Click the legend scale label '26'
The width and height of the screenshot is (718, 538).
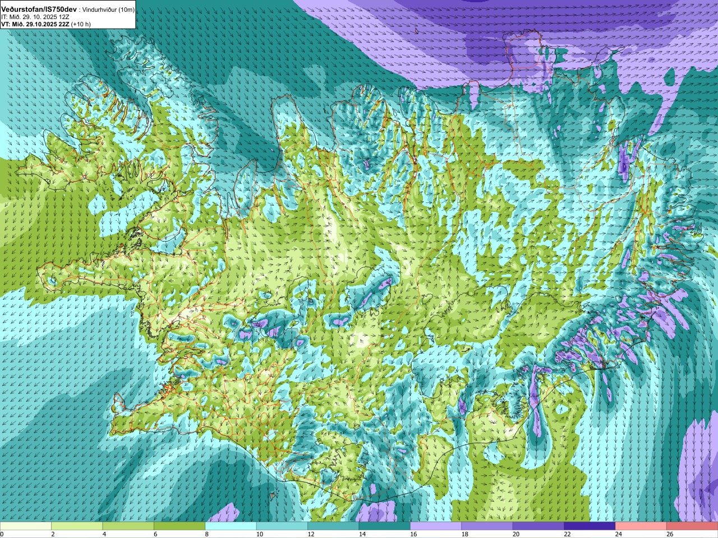click(x=670, y=534)
